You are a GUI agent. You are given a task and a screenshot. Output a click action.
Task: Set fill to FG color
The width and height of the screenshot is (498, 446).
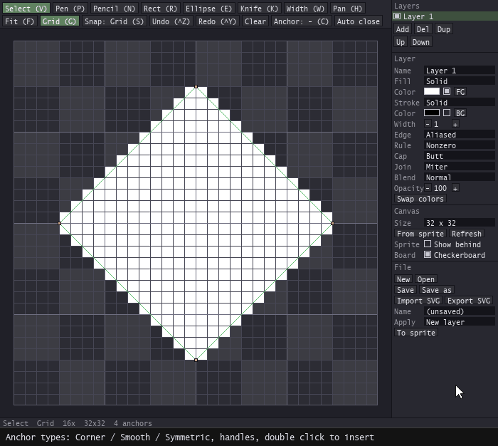460,92
